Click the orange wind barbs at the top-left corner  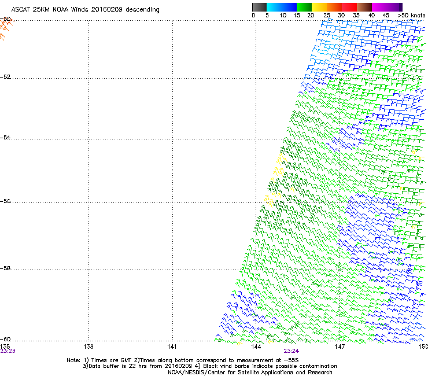pos(6,28)
